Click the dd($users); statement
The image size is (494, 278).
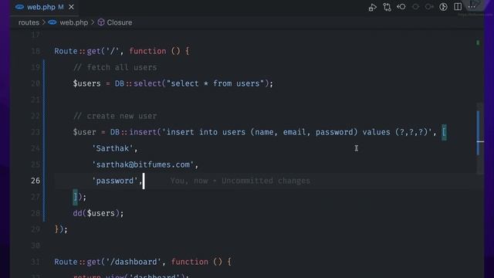click(98, 213)
